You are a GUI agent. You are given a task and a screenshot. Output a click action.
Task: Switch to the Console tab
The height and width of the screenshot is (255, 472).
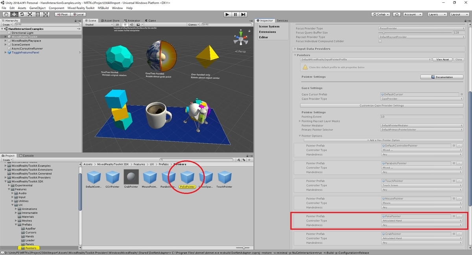(27, 156)
